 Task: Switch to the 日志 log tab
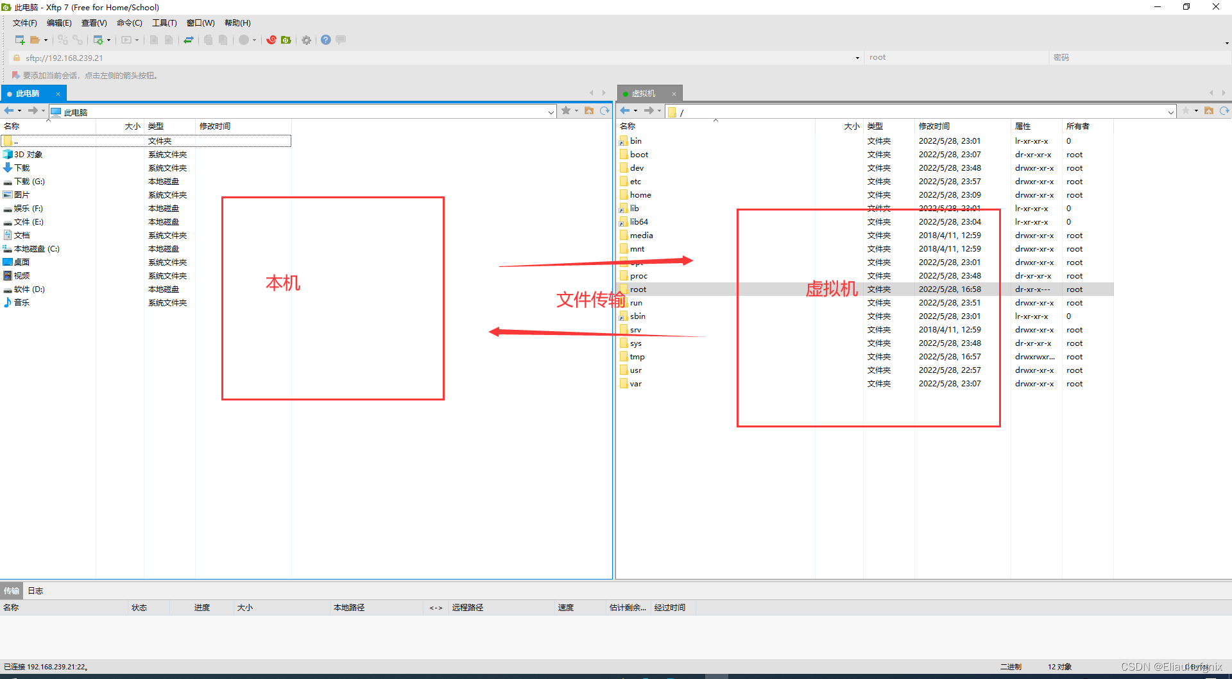click(x=35, y=591)
